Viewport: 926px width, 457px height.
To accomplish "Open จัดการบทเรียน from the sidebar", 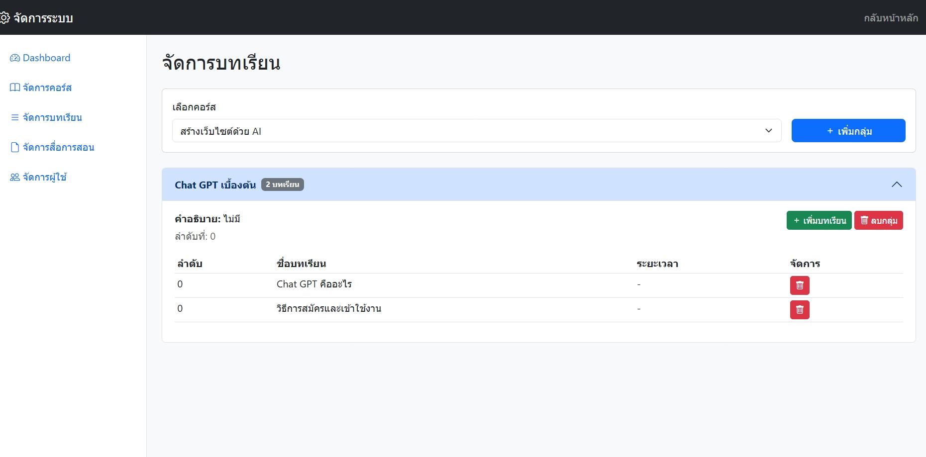I will tap(46, 117).
